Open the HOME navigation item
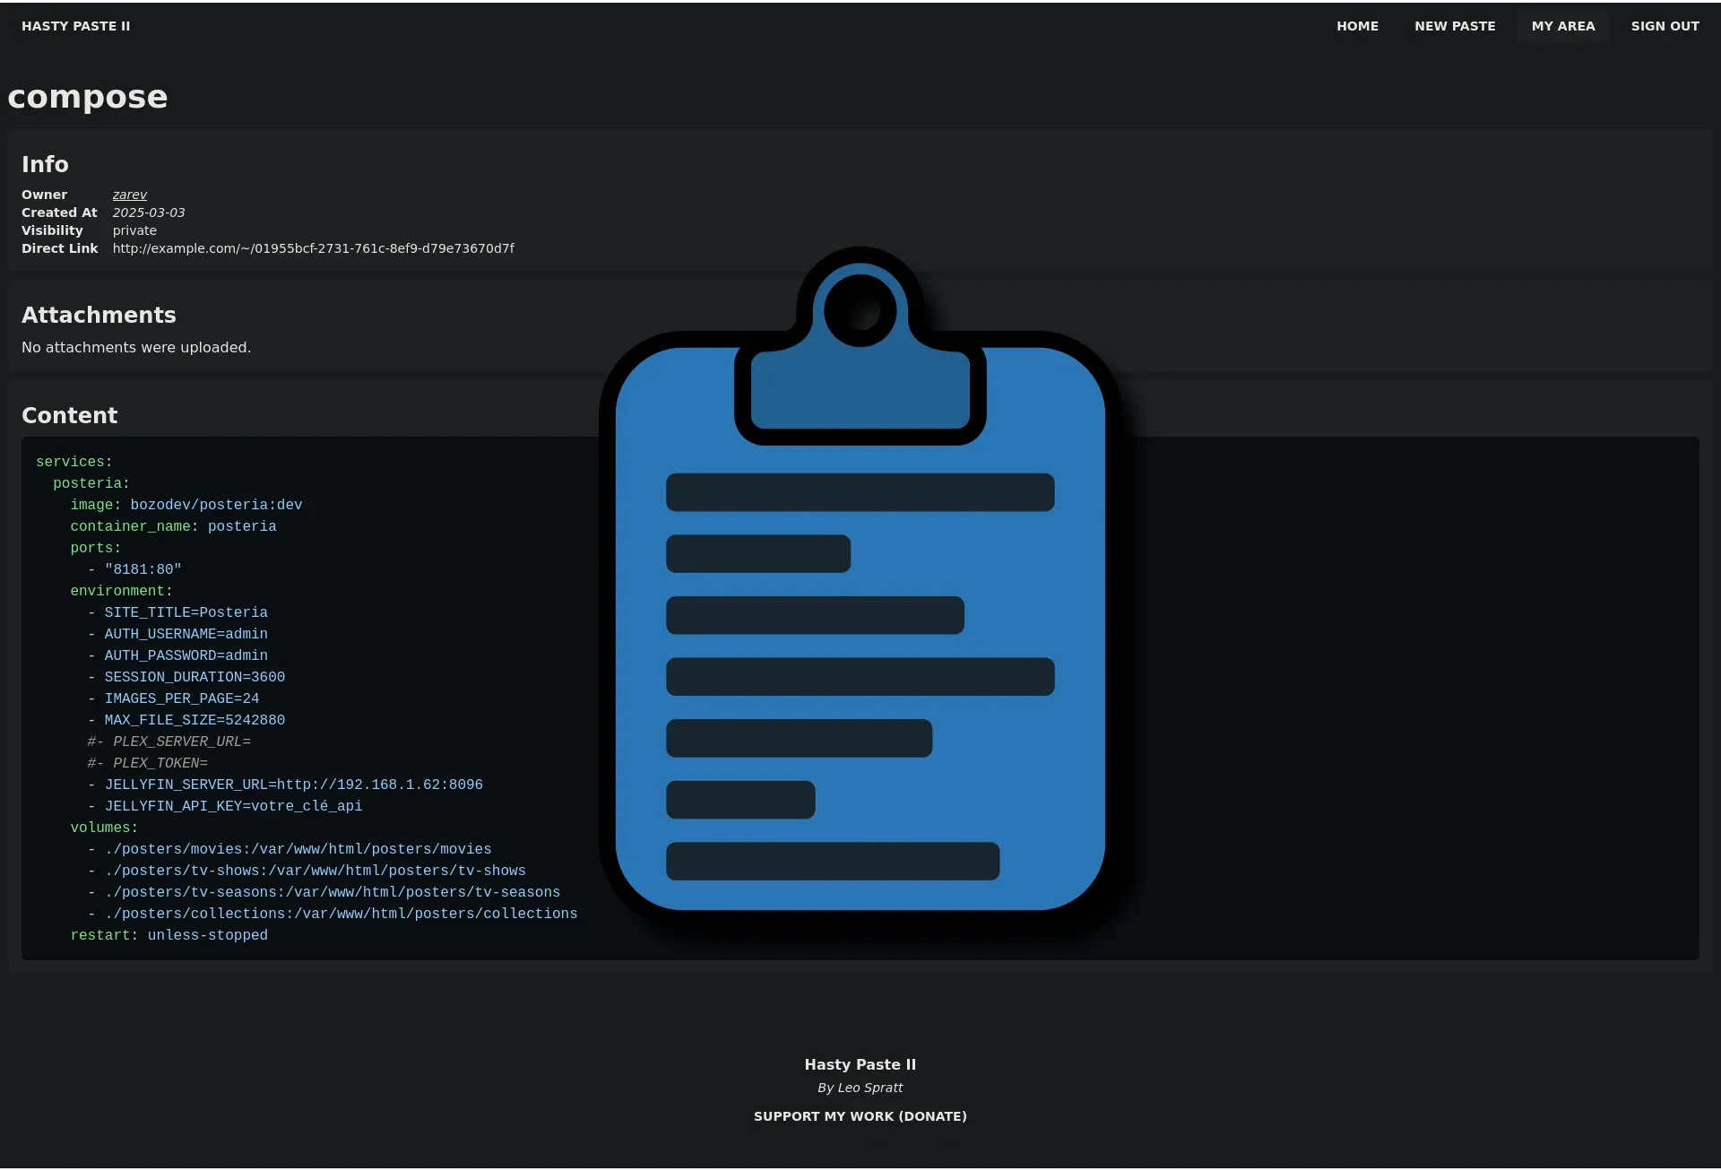The height and width of the screenshot is (1171, 1721). click(x=1357, y=26)
